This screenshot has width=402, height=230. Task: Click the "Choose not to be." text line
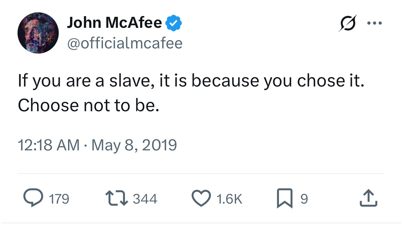pos(89,105)
